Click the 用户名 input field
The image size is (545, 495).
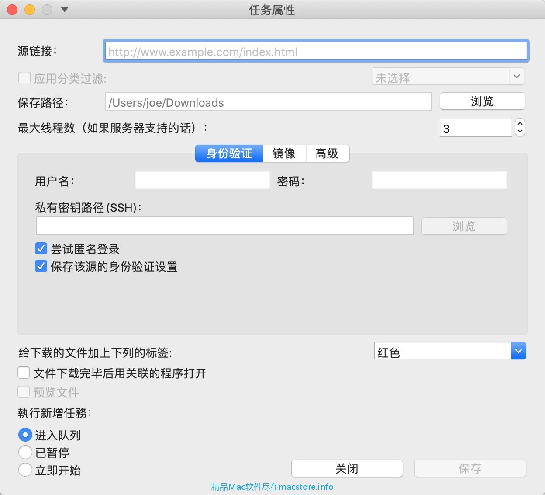[x=202, y=180]
